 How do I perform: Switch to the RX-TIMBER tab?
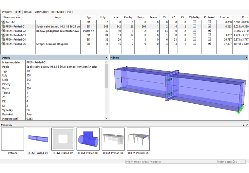click(58, 12)
